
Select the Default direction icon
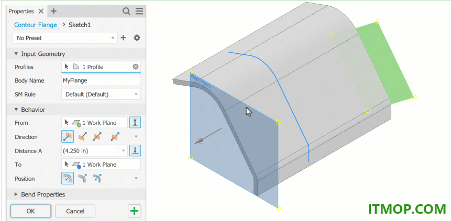tap(68, 136)
